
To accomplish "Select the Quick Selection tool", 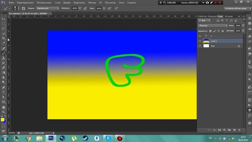I will point(4,34).
